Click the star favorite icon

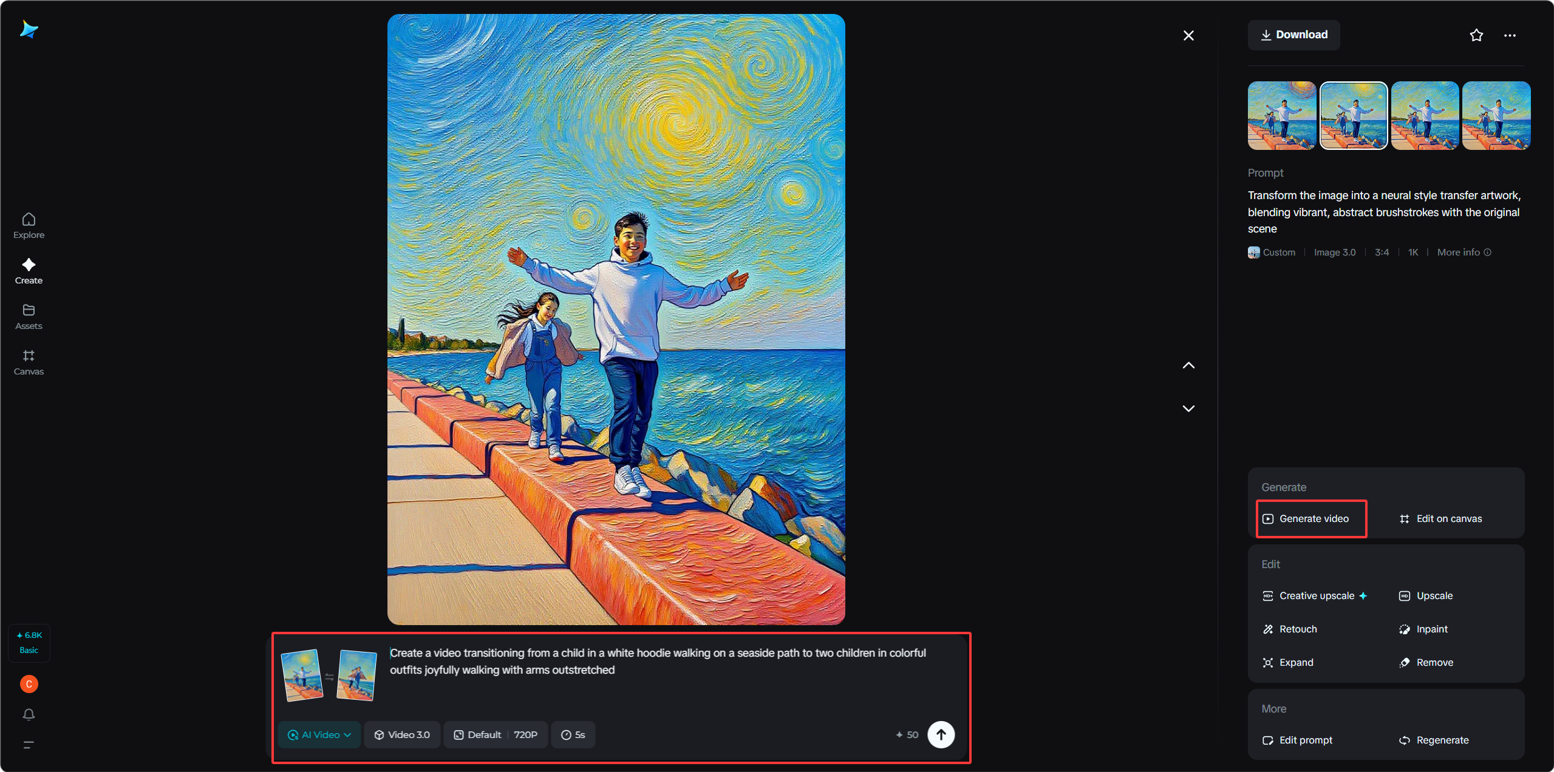click(x=1476, y=35)
